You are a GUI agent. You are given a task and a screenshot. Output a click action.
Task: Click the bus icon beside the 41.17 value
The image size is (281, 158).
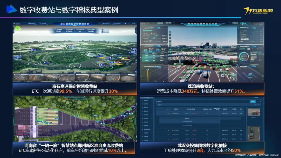pyautogui.click(x=145, y=50)
